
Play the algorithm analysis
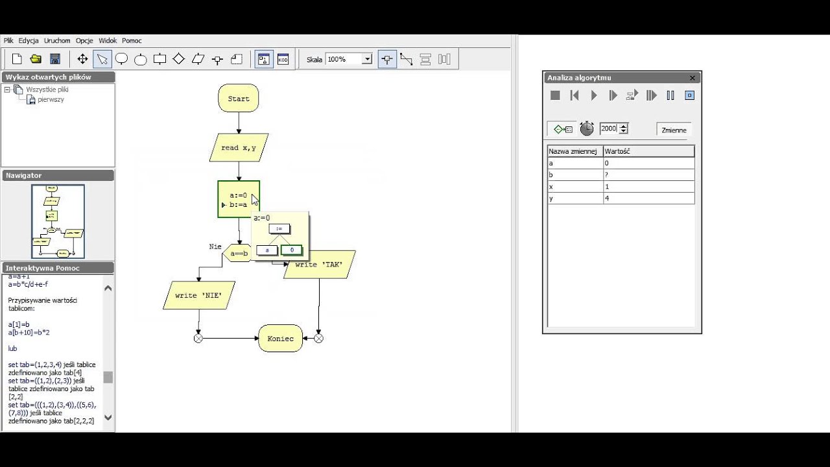(594, 95)
